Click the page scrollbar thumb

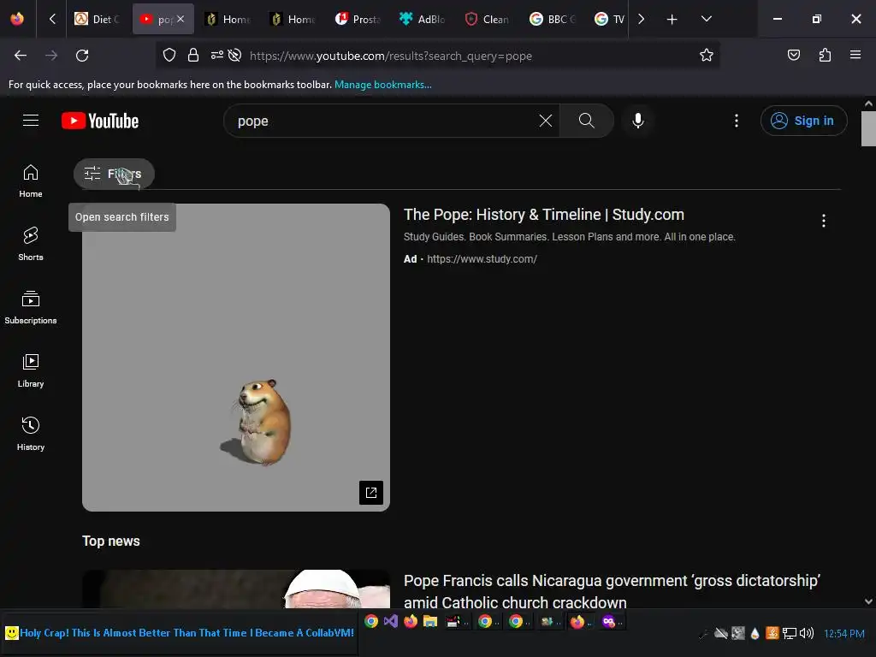click(x=868, y=128)
